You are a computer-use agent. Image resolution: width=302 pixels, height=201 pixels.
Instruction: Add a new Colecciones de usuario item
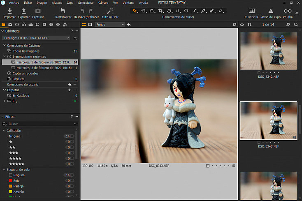click(70, 84)
